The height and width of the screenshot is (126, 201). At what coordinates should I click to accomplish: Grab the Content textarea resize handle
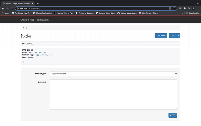176,109
